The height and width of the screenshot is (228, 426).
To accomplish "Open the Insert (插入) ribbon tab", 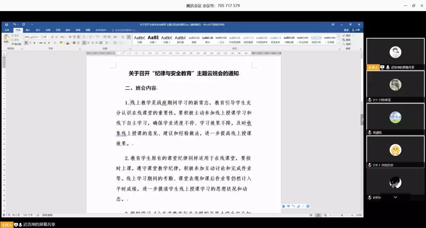I will pos(28,30).
